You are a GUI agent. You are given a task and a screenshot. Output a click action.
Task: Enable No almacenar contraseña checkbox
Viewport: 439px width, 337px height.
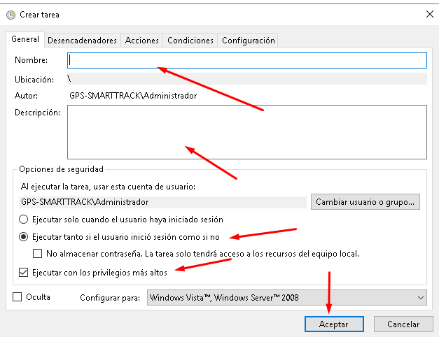click(x=39, y=254)
